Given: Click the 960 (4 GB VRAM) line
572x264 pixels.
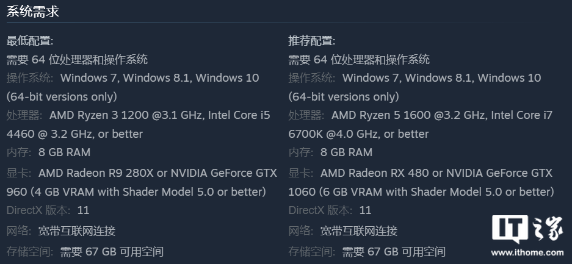Looking at the screenshot, I should 136,191.
